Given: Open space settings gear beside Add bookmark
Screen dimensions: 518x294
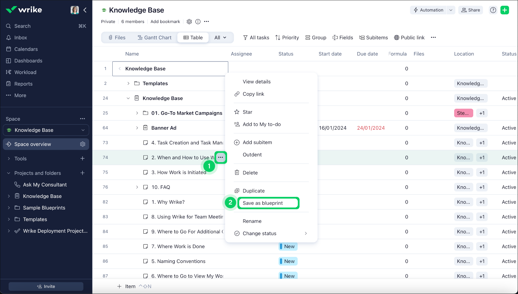Looking at the screenshot, I should pyautogui.click(x=189, y=22).
